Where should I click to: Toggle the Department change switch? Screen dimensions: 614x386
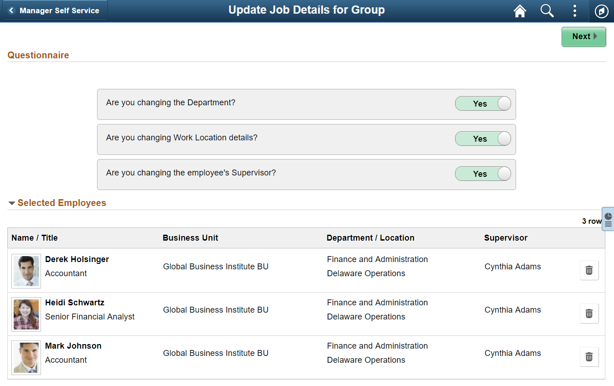[x=483, y=103]
